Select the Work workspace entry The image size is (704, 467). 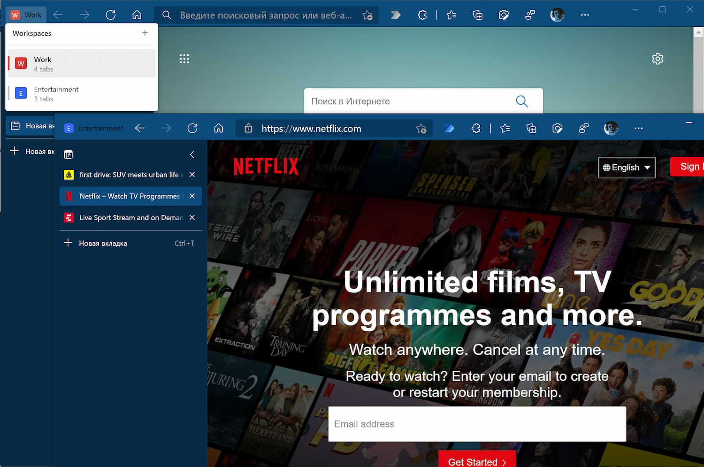[82, 63]
